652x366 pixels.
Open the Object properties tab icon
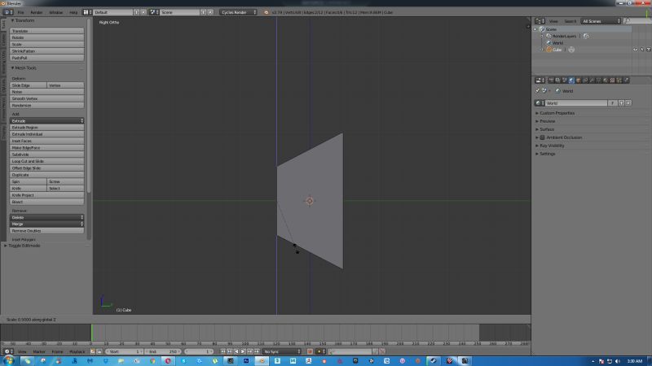pos(579,81)
